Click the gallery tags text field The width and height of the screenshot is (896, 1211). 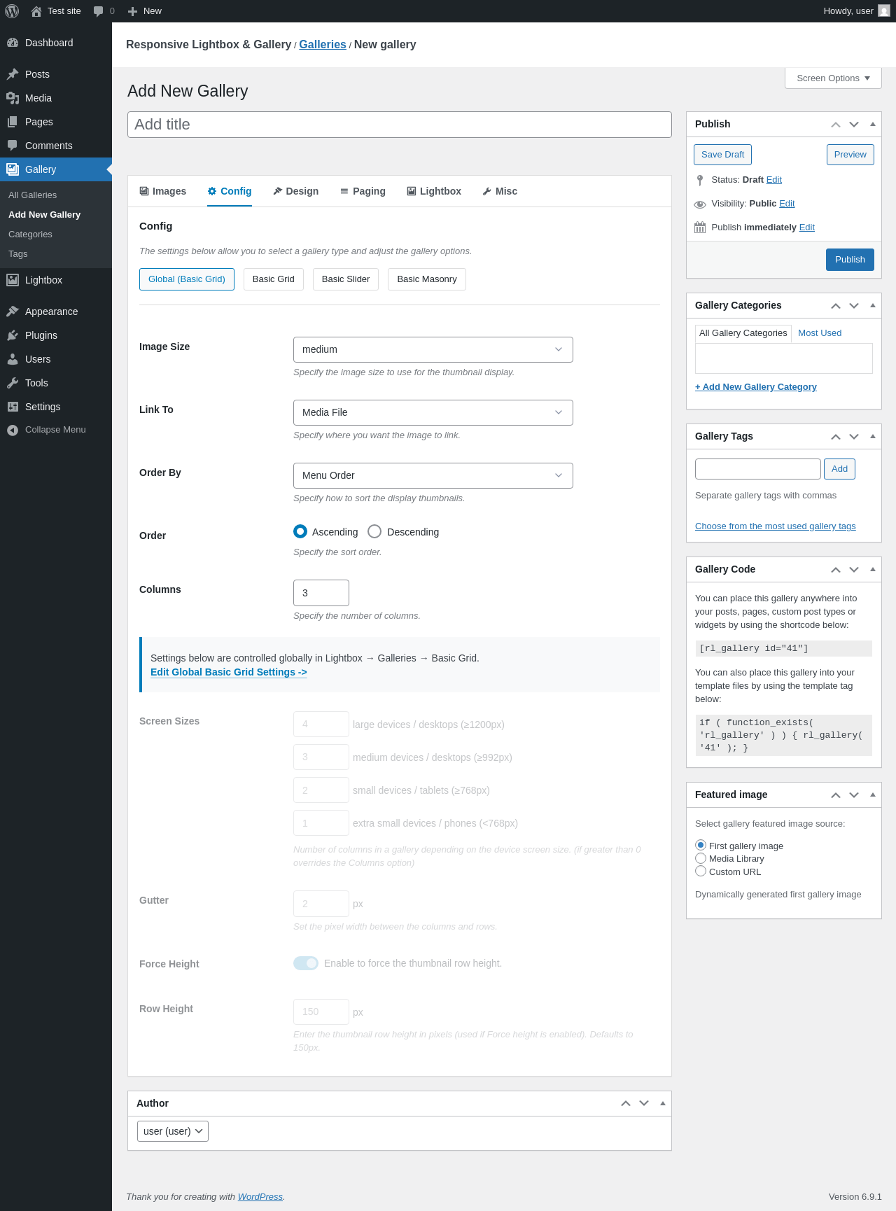[758, 469]
